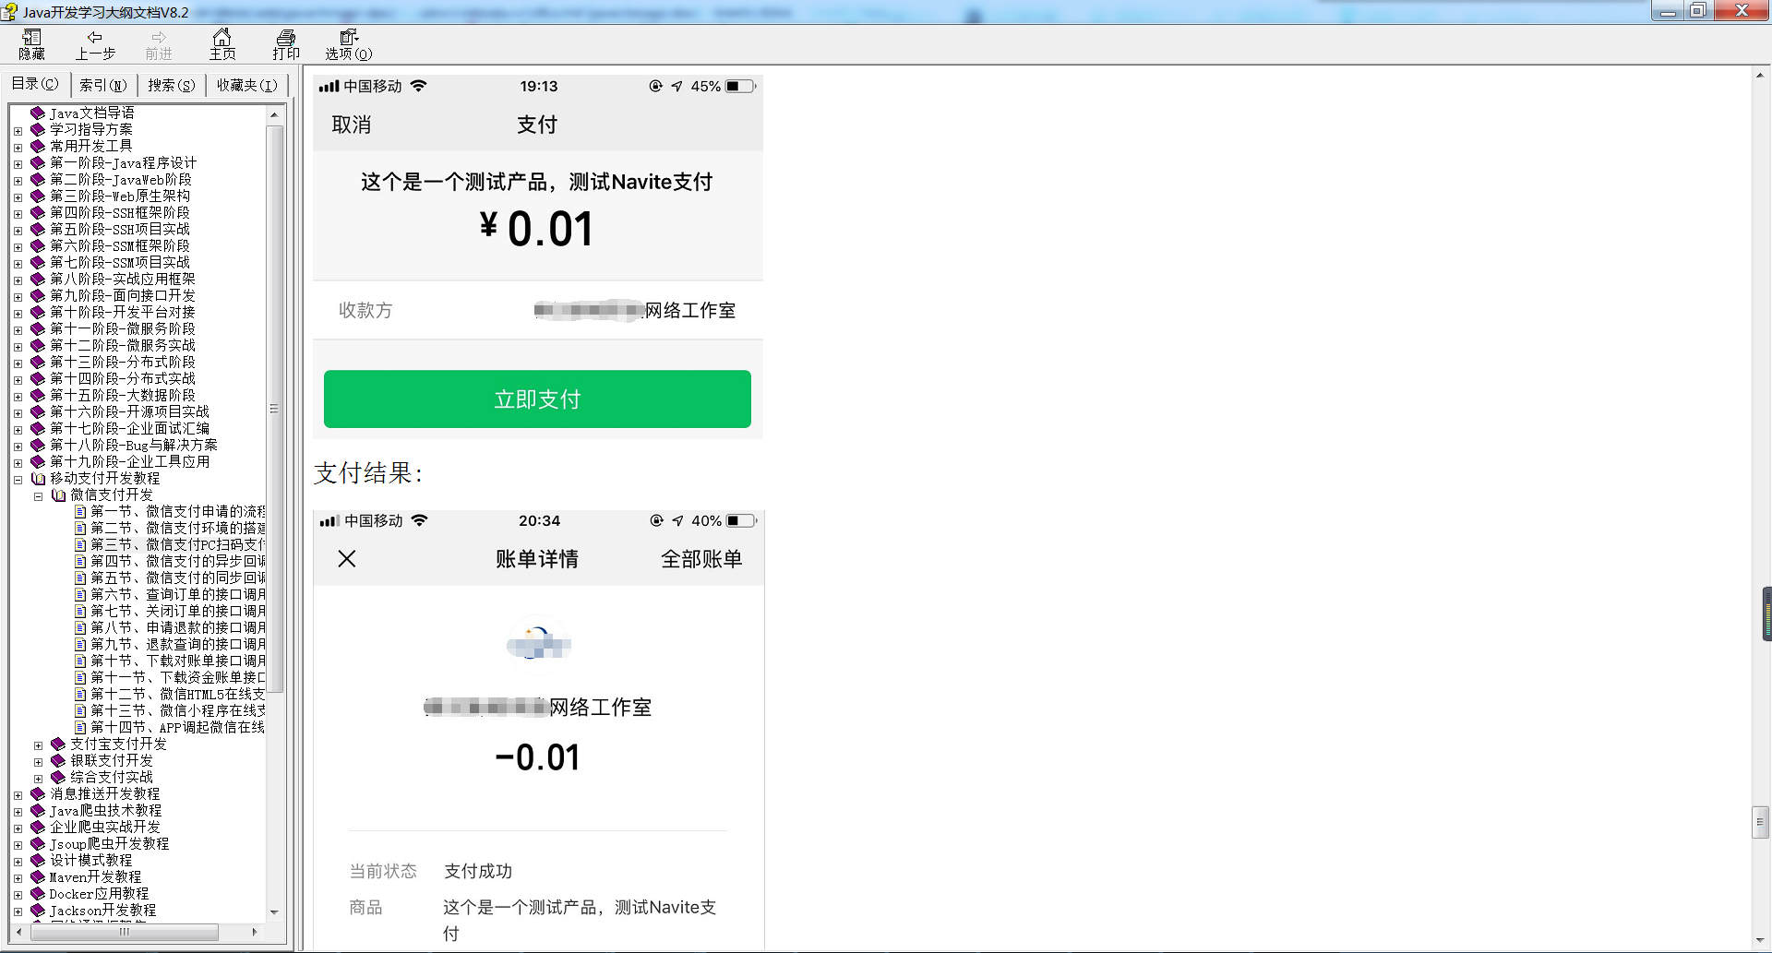This screenshot has height=953, width=1772.
Task: Expand the 银联支付开发 node
Action: [x=38, y=761]
